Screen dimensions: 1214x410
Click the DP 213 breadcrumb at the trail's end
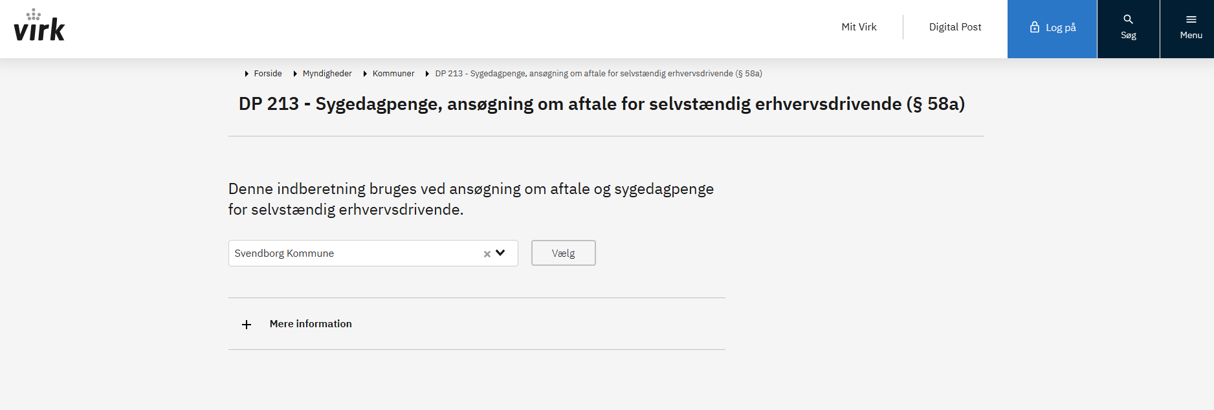(599, 74)
